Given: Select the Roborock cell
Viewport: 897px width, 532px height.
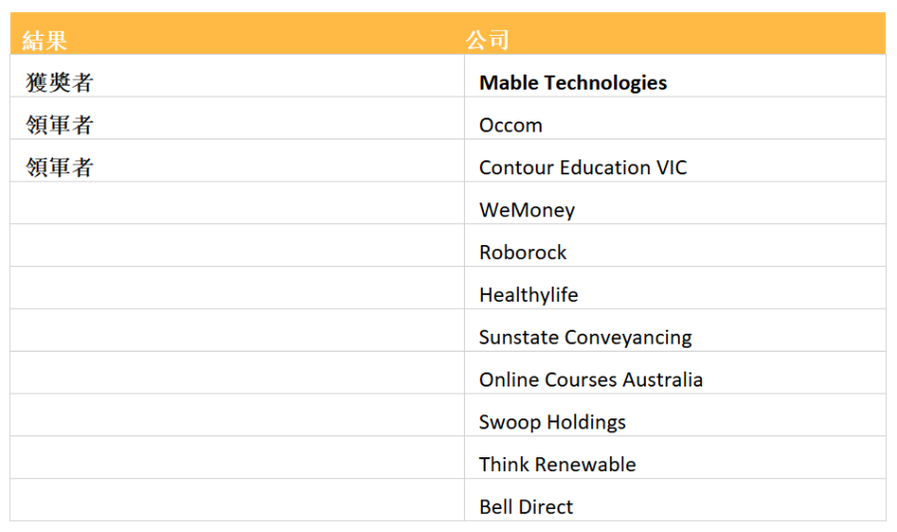Looking at the screenshot, I should [523, 252].
